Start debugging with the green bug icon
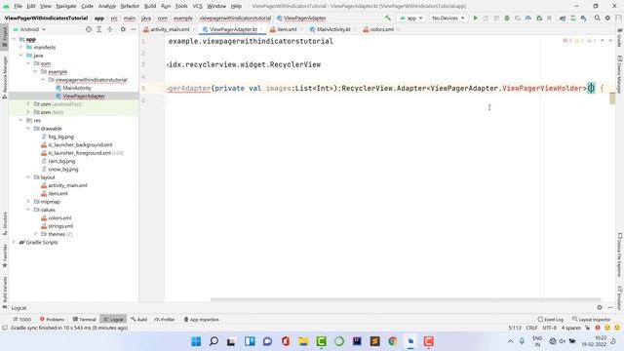The width and height of the screenshot is (624, 351). tap(507, 18)
